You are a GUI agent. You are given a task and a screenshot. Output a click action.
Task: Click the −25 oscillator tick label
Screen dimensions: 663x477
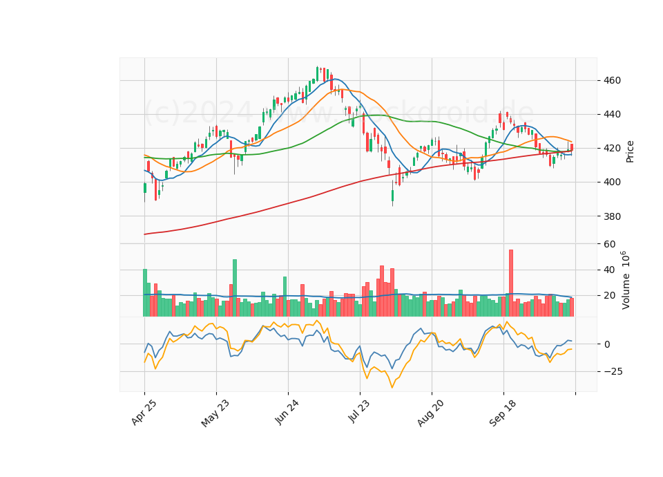pos(613,372)
